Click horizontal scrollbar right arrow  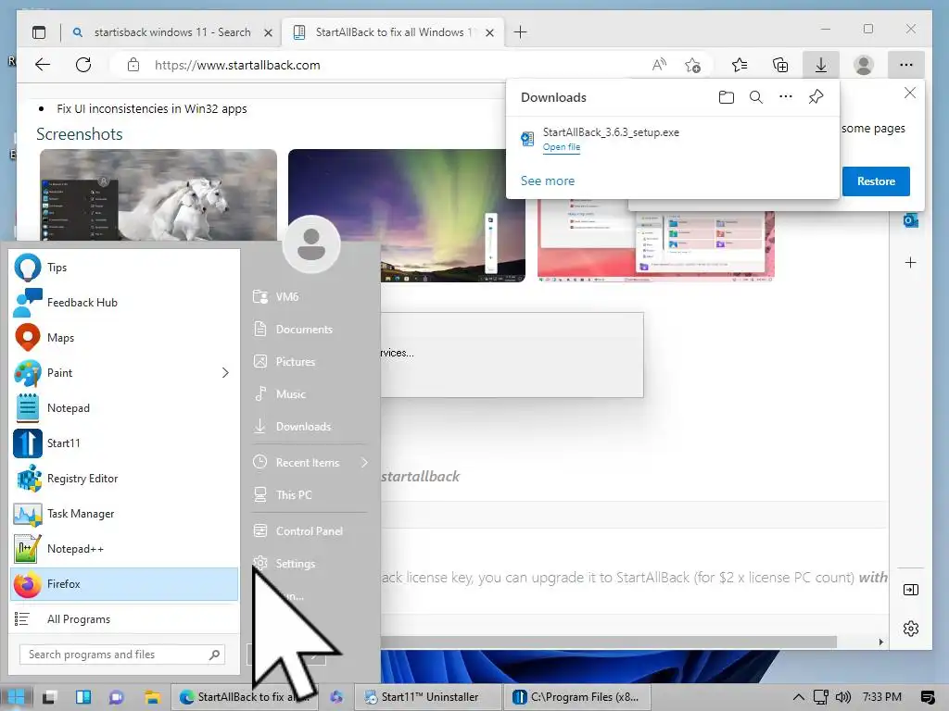coord(880,642)
